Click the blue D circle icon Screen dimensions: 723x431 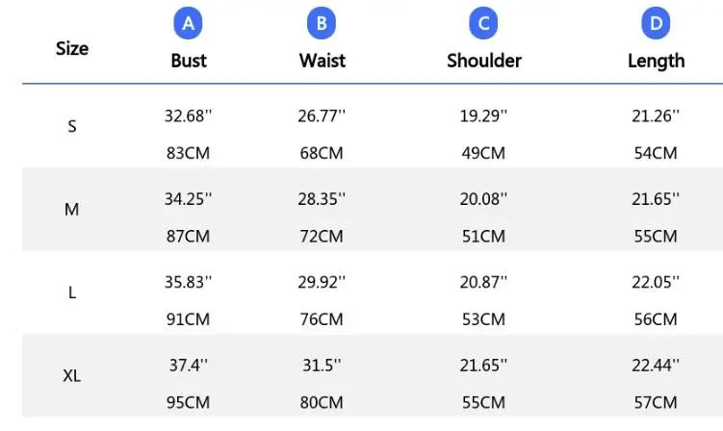click(656, 24)
